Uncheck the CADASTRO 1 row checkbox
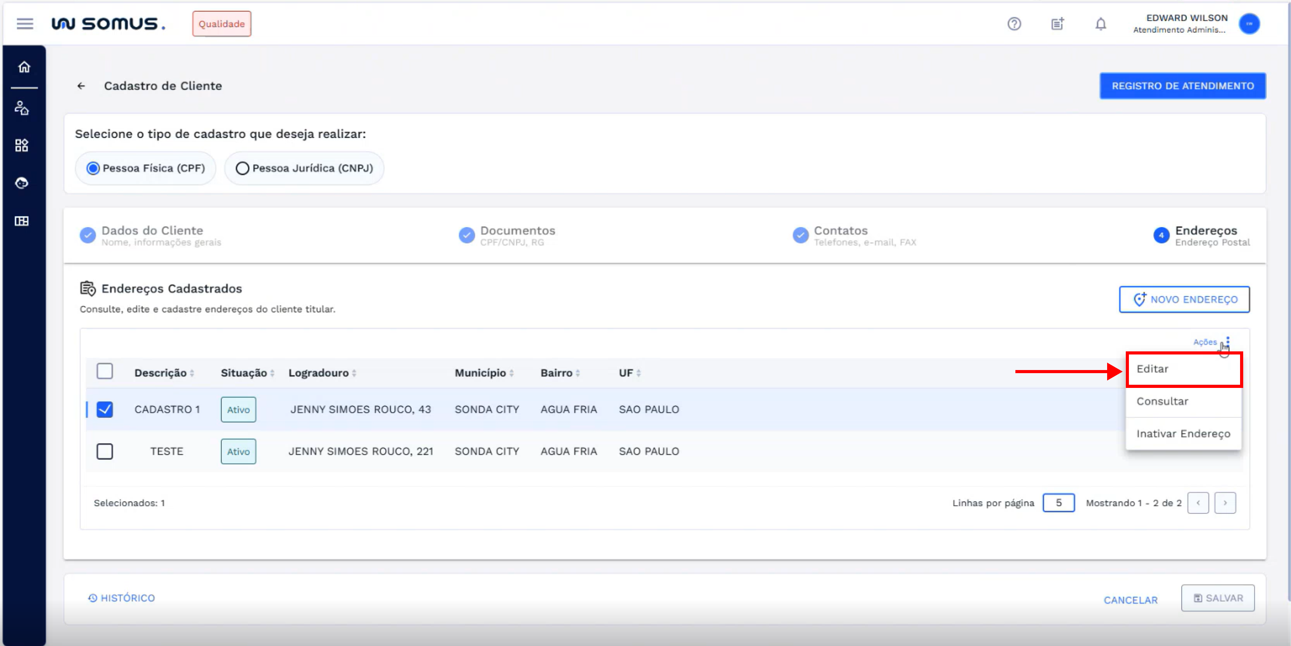The height and width of the screenshot is (646, 1291). pos(105,409)
